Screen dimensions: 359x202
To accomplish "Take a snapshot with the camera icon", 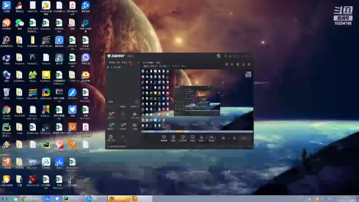I will [x=223, y=138].
